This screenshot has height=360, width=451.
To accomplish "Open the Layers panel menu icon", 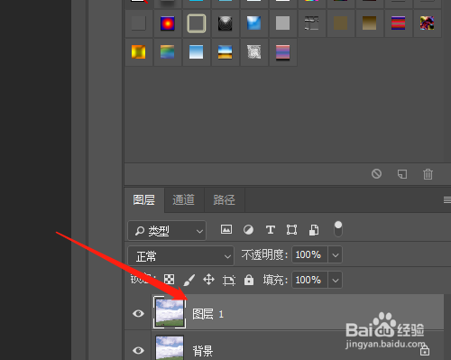I will tap(447, 199).
